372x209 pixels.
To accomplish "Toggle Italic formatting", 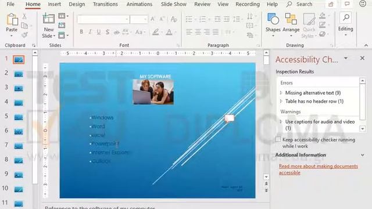I will pos(90,32).
